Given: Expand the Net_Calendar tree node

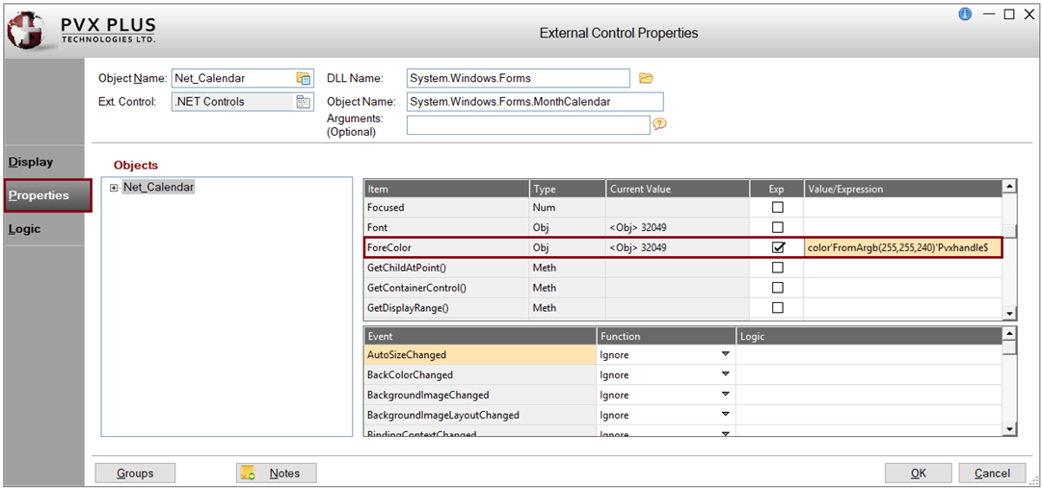Looking at the screenshot, I should point(115,188).
